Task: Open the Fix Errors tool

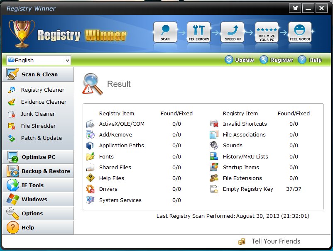Action: pyautogui.click(x=198, y=32)
